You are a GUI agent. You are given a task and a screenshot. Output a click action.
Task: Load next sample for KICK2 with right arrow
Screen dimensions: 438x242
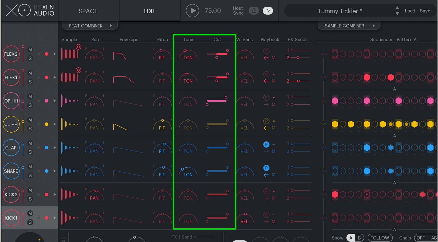click(x=55, y=194)
